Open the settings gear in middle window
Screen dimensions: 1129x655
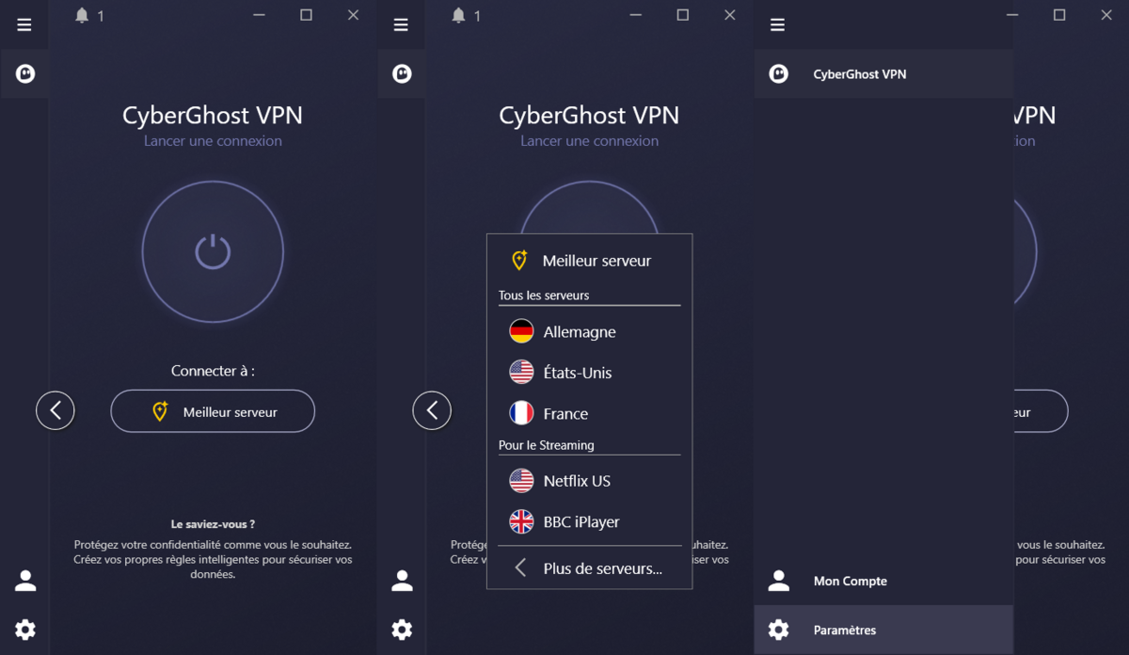point(402,630)
